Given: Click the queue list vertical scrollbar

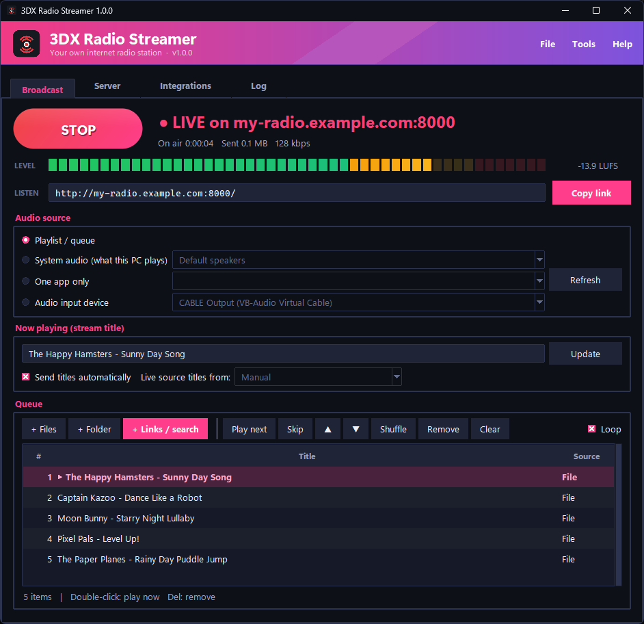Looking at the screenshot, I should coord(619,515).
